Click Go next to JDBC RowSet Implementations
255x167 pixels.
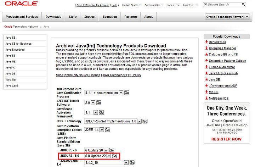tap(145, 121)
